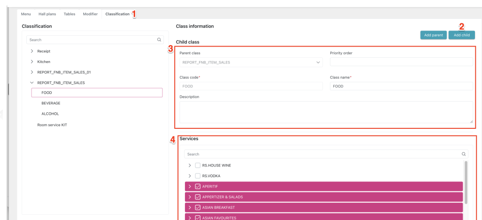
Task: Uncheck the ASIAN BREAKFAST checkbox
Action: (x=198, y=207)
